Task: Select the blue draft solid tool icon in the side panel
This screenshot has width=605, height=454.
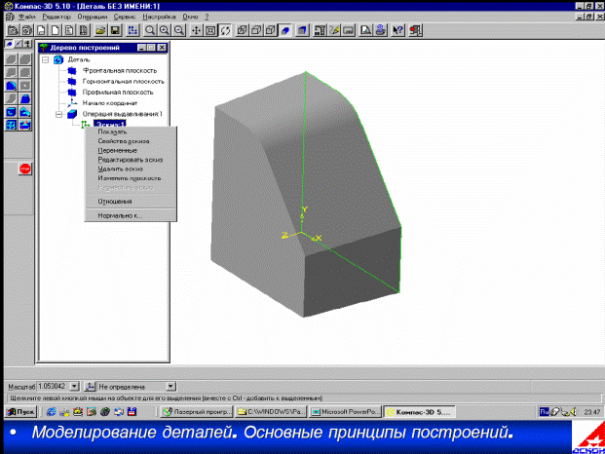Action: pyautogui.click(x=25, y=98)
